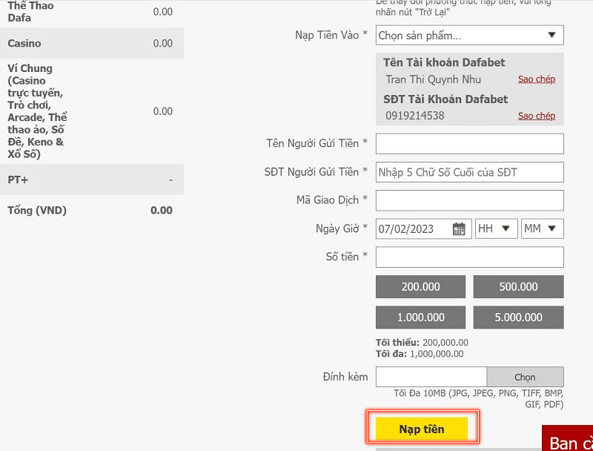The height and width of the screenshot is (451, 593).
Task: Choose the 5.000.000 amount button
Action: tap(518, 317)
